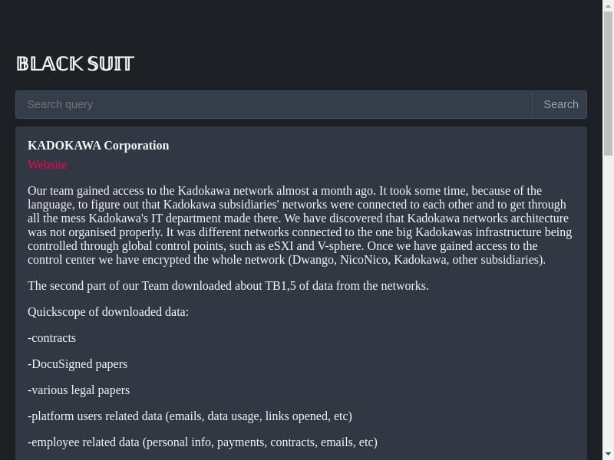614x460 pixels.
Task: Select the KADOKAWA Corporation post title
Action: (x=98, y=146)
